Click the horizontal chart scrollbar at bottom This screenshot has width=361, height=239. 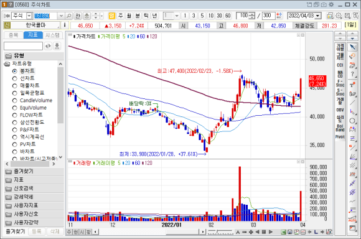[x=149, y=232]
